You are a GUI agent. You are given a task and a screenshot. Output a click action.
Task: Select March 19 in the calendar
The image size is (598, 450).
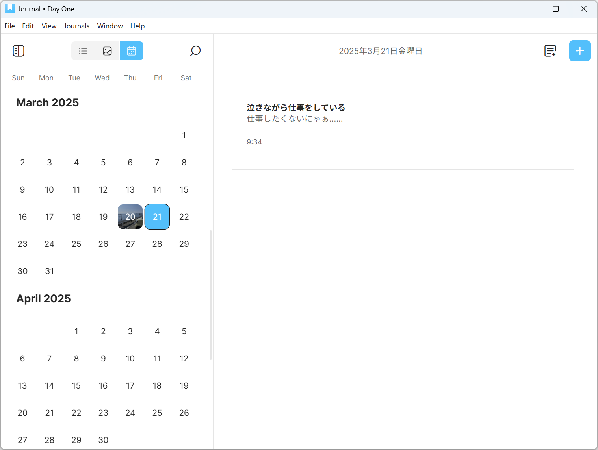[103, 217]
